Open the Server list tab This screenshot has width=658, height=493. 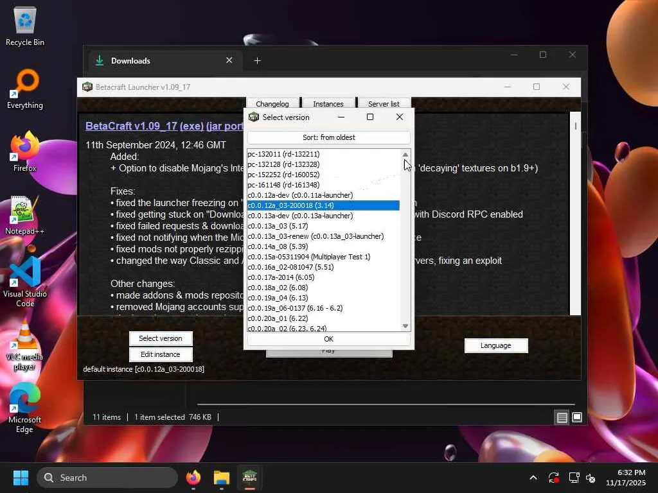pos(384,103)
